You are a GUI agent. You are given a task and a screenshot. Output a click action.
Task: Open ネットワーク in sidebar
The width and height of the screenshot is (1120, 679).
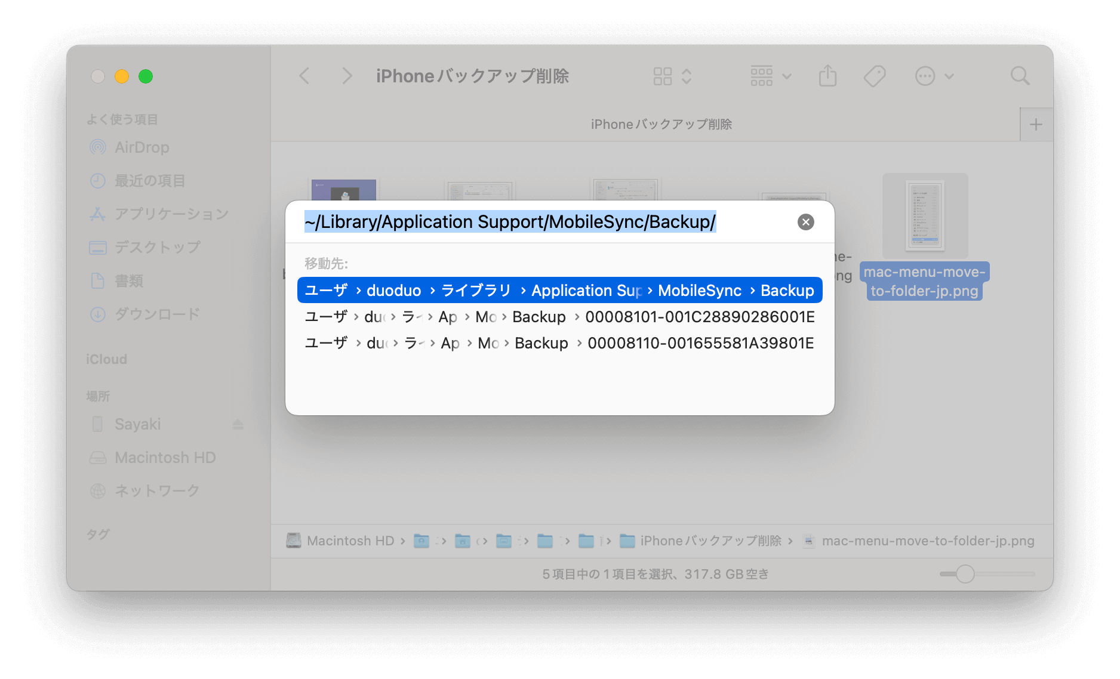157,491
